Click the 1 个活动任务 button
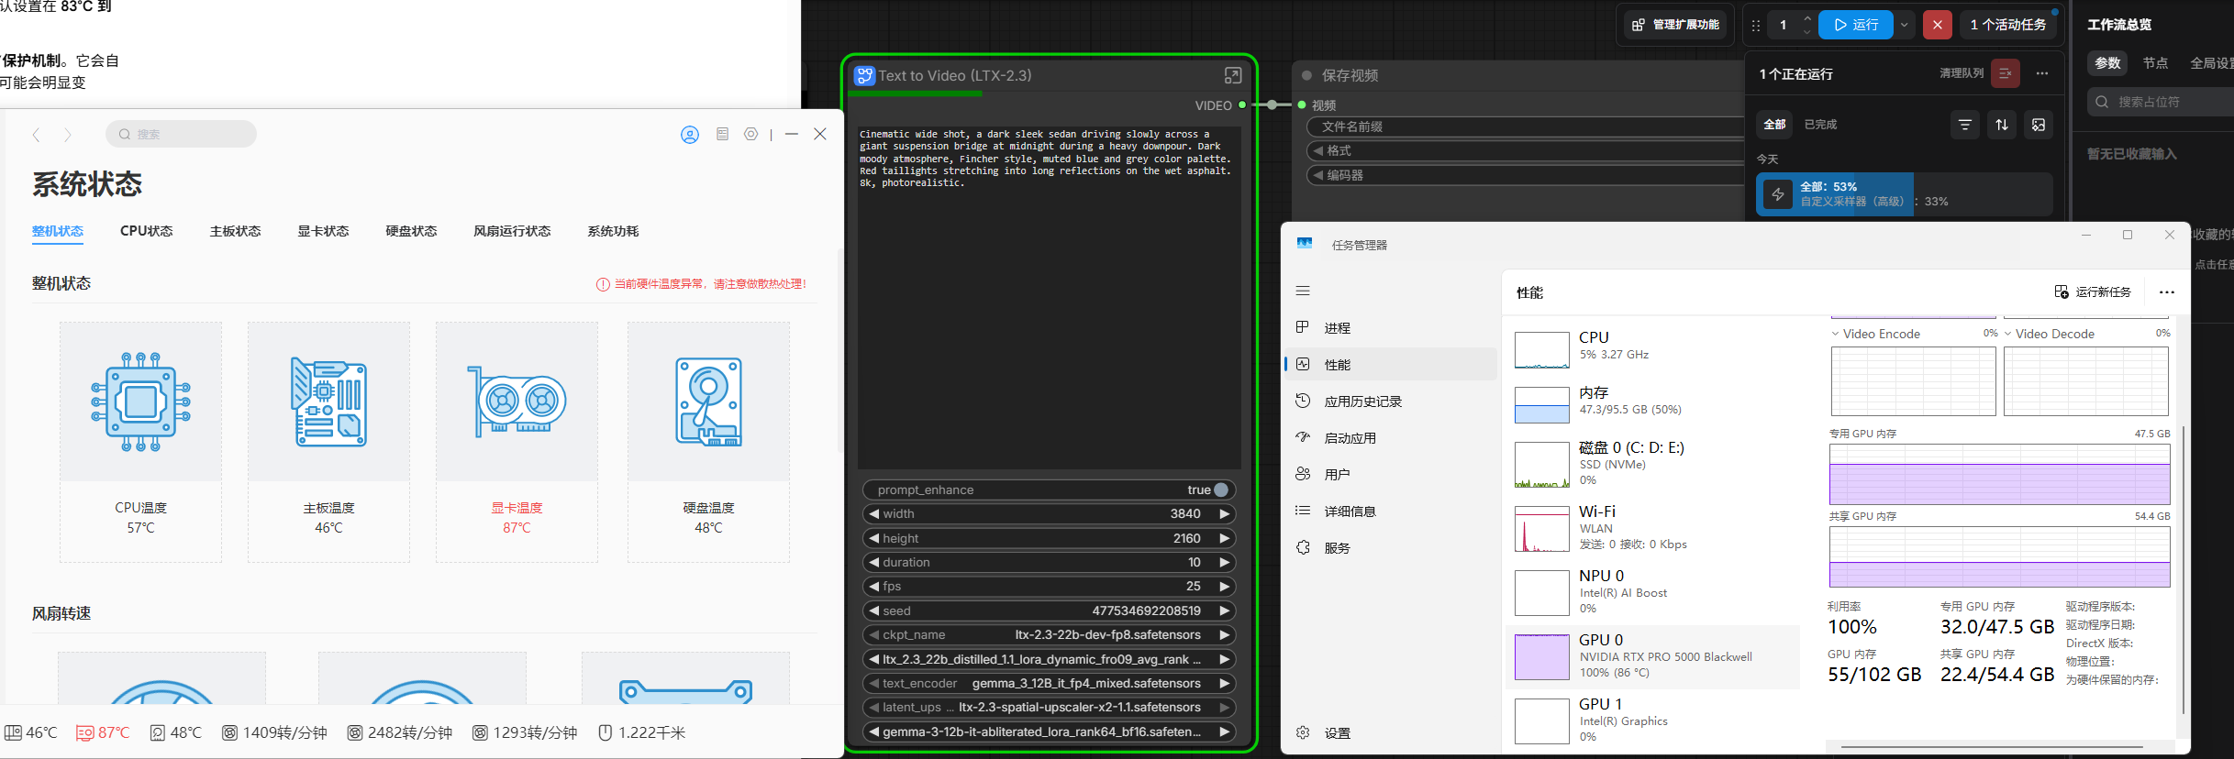This screenshot has width=2234, height=759. tap(2008, 25)
